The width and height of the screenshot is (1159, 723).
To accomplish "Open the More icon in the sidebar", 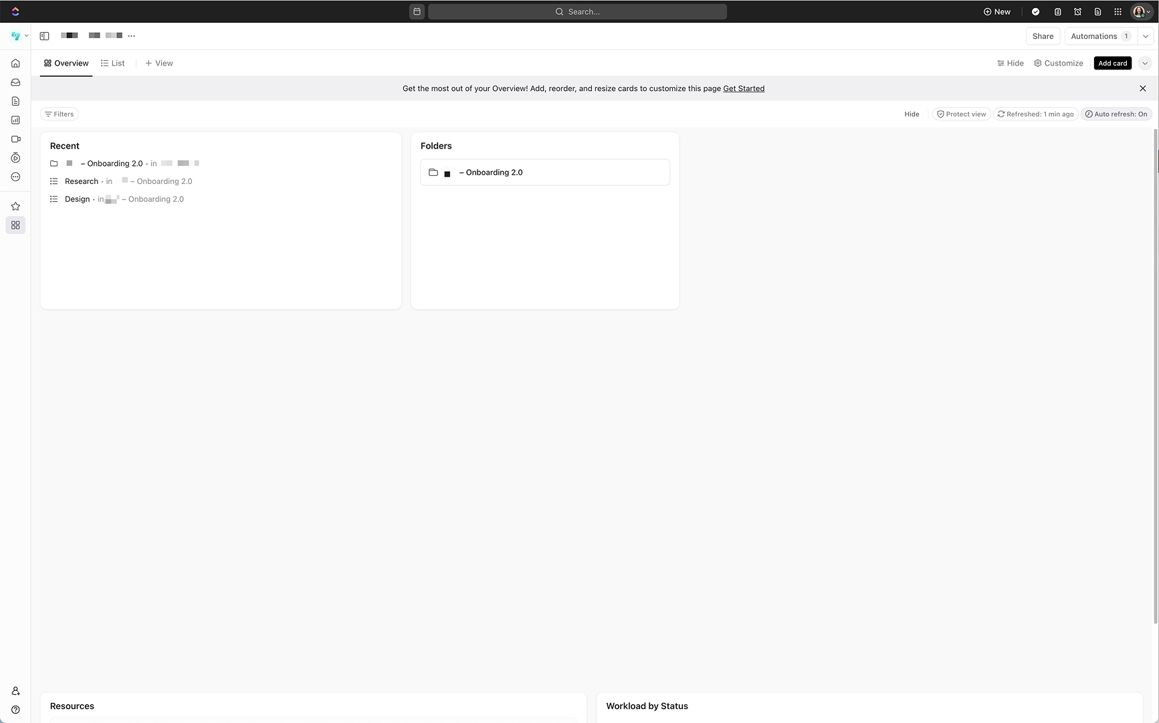I will point(15,177).
